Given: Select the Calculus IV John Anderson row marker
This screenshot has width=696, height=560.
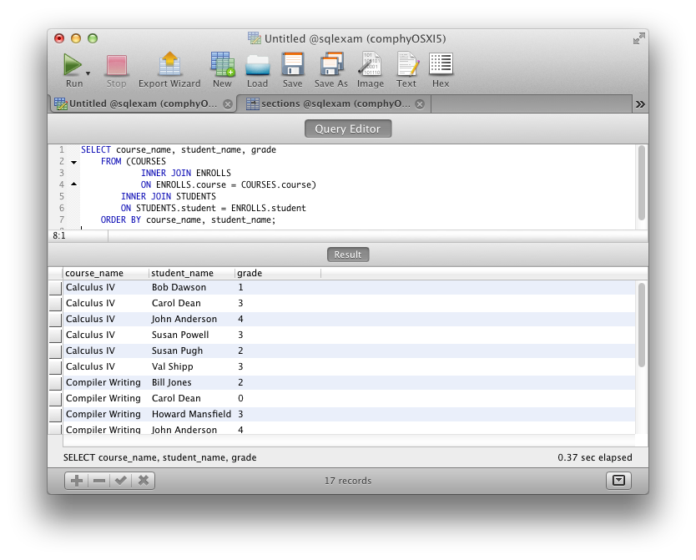Looking at the screenshot, I should pos(55,320).
